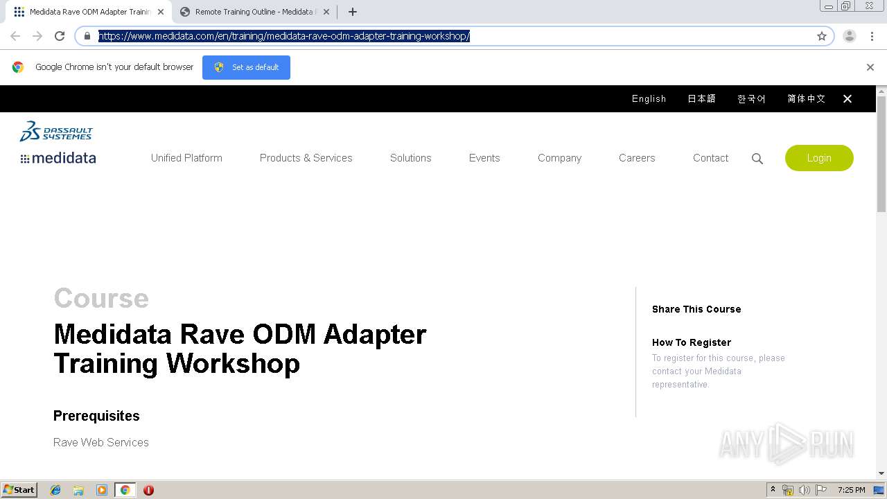Close the Medidata Rave ODM Adapter tab
This screenshot has height=499, width=887.
(161, 12)
